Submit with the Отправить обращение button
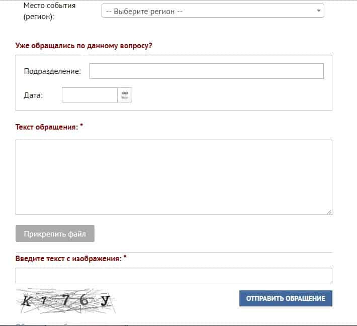 286,298
